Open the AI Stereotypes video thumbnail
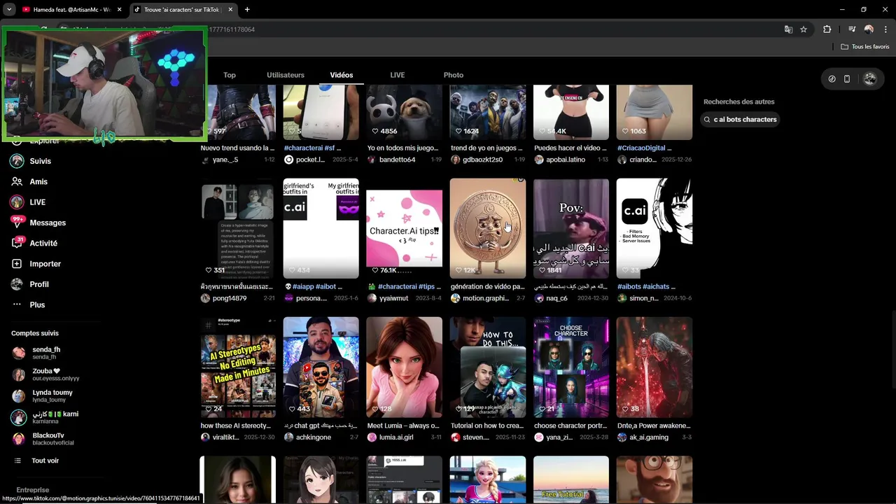896x504 pixels. 238,367
